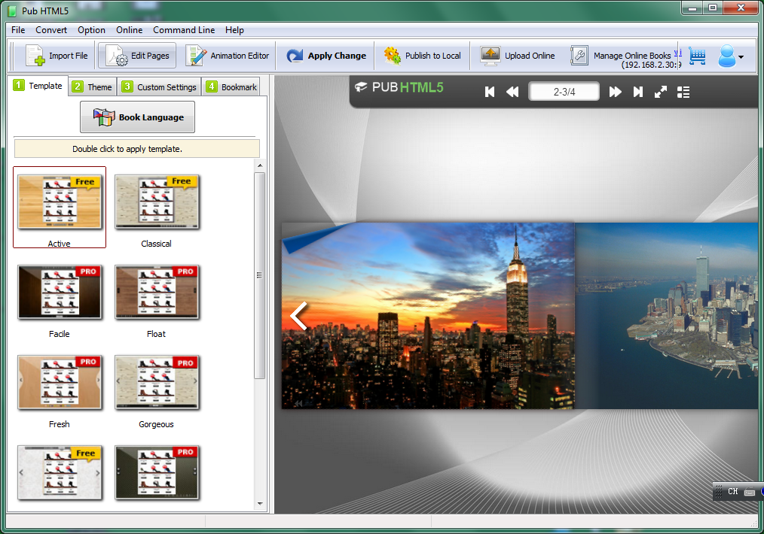Image resolution: width=764 pixels, height=534 pixels.
Task: Select the unlabeled Free template below Fresh
Action: point(60,473)
